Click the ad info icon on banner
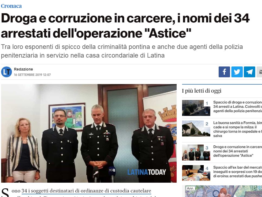The height and width of the screenshot is (197, 262). 260,188
